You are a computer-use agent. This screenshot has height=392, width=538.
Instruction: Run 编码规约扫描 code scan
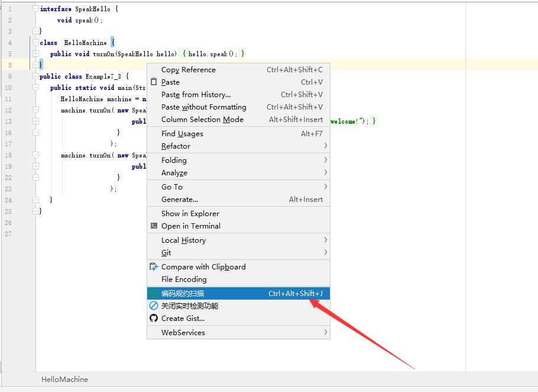click(x=238, y=293)
